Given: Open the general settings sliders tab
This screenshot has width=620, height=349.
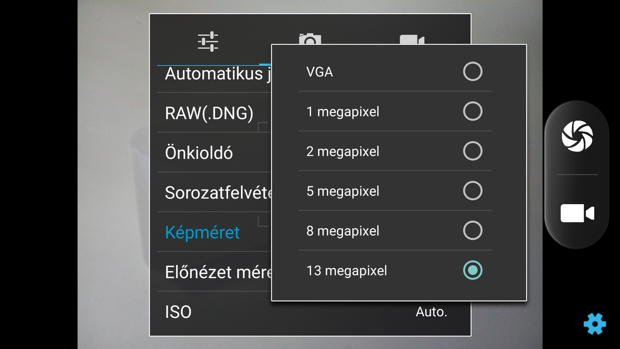Looking at the screenshot, I should click(208, 41).
